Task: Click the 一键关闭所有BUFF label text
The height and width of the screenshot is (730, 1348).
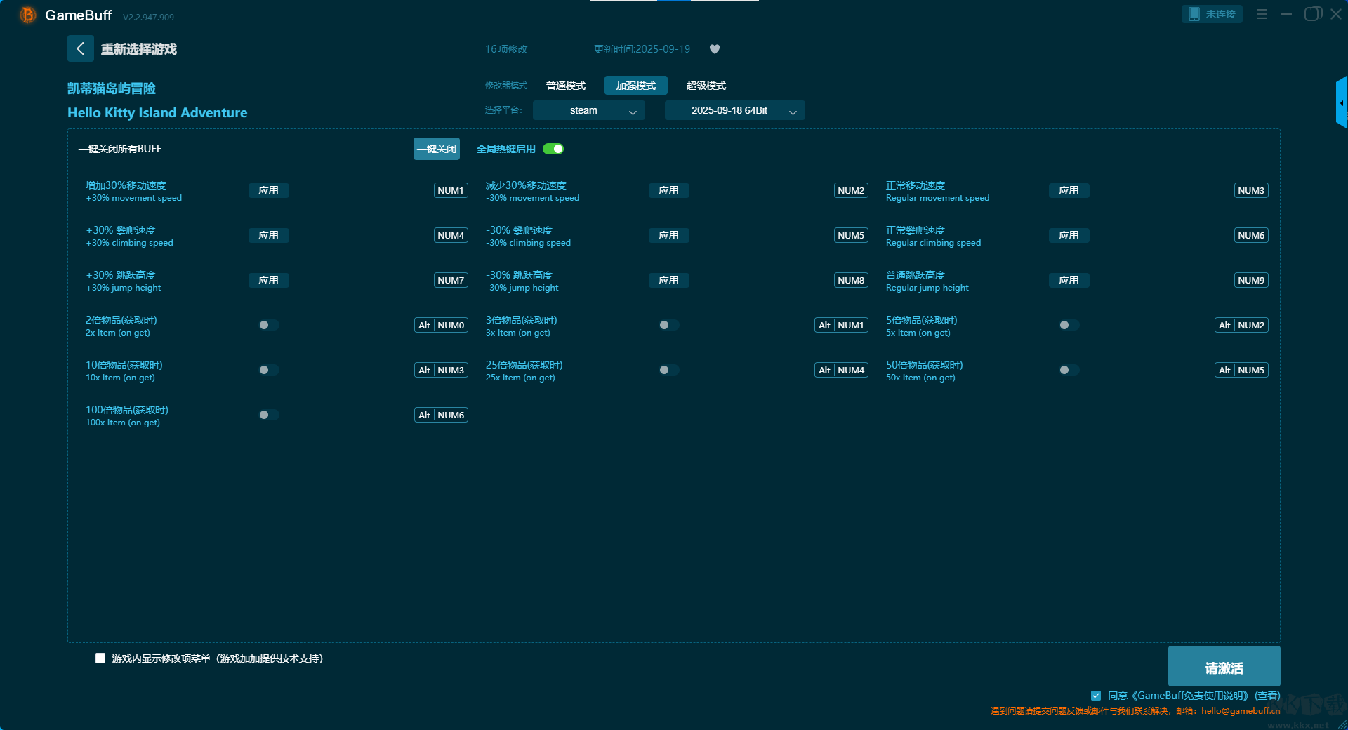Action: coord(120,149)
